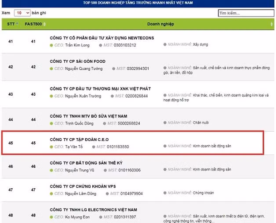Select tax code 5000268824
Image resolution: width=276 pixels, height=223 pixels.
coord(129,123)
